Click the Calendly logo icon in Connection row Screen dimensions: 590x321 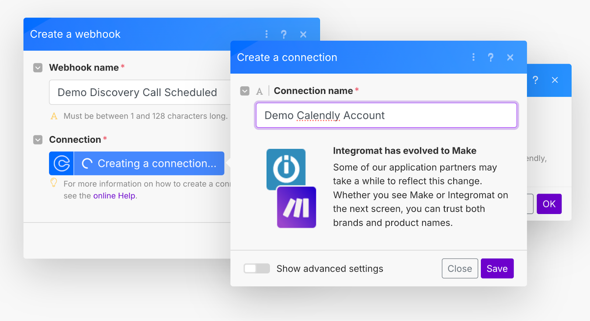coord(62,163)
